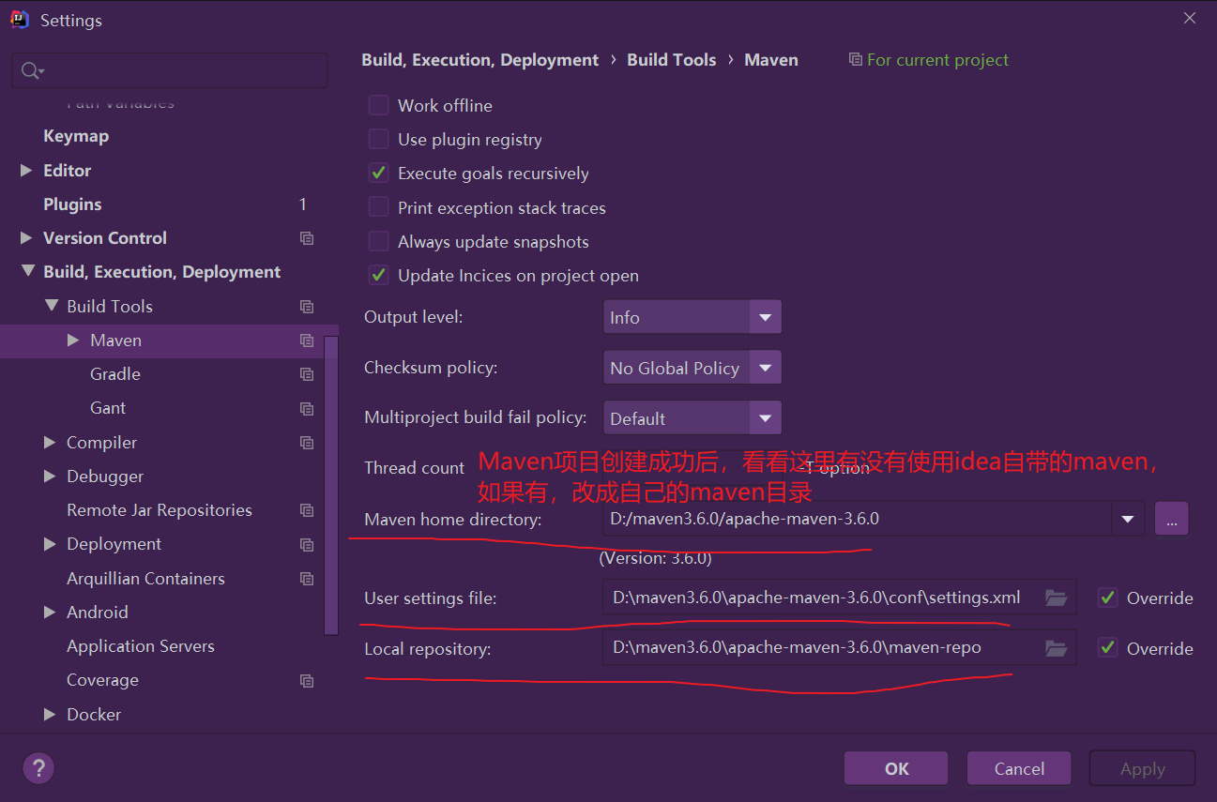Screen dimensions: 1217x802
Task: Click the project-level icon next to Gant
Action: (306, 408)
